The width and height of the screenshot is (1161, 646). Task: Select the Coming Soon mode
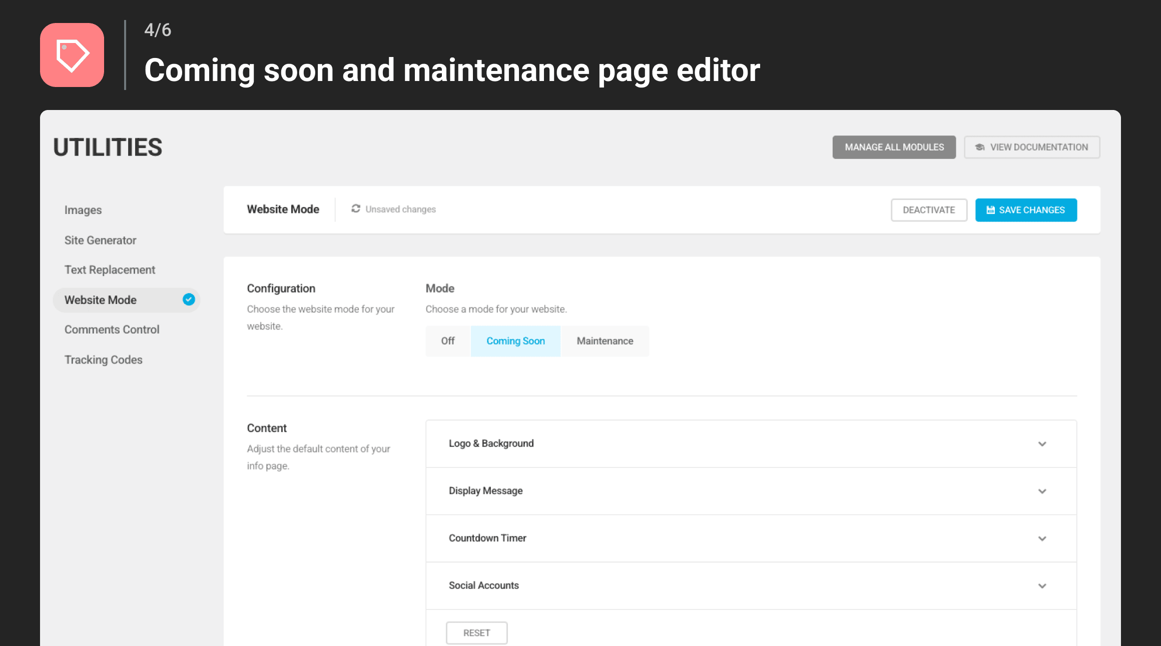(515, 341)
